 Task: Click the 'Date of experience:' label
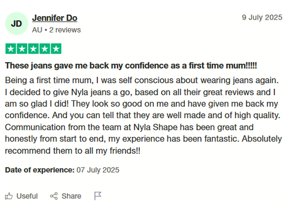(x=40, y=170)
